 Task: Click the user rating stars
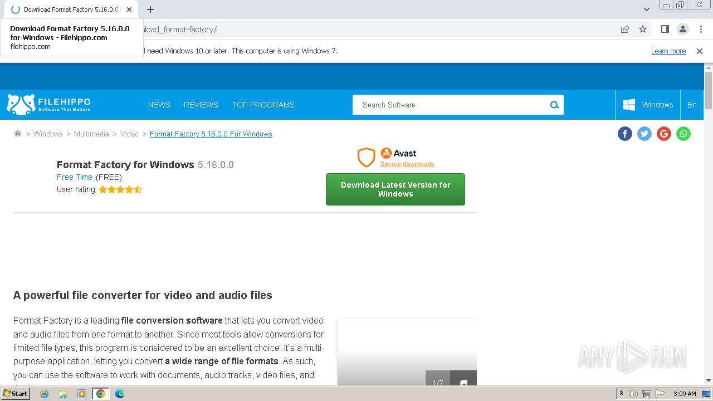pos(120,189)
